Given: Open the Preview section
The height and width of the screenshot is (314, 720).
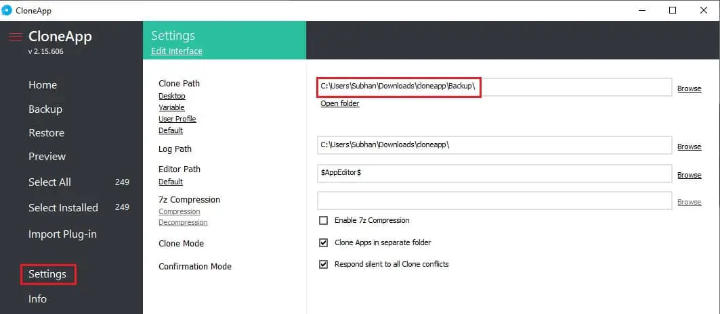Looking at the screenshot, I should click(47, 156).
